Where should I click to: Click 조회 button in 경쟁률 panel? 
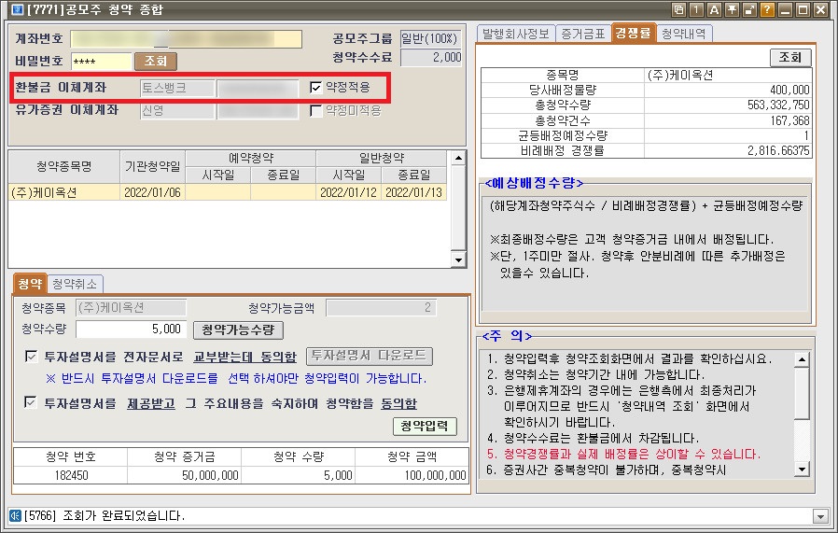pyautogui.click(x=789, y=57)
